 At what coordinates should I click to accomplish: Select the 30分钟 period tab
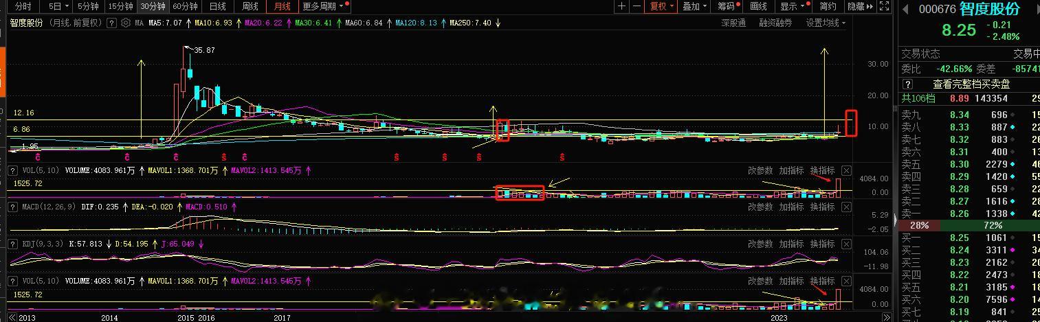(152, 6)
